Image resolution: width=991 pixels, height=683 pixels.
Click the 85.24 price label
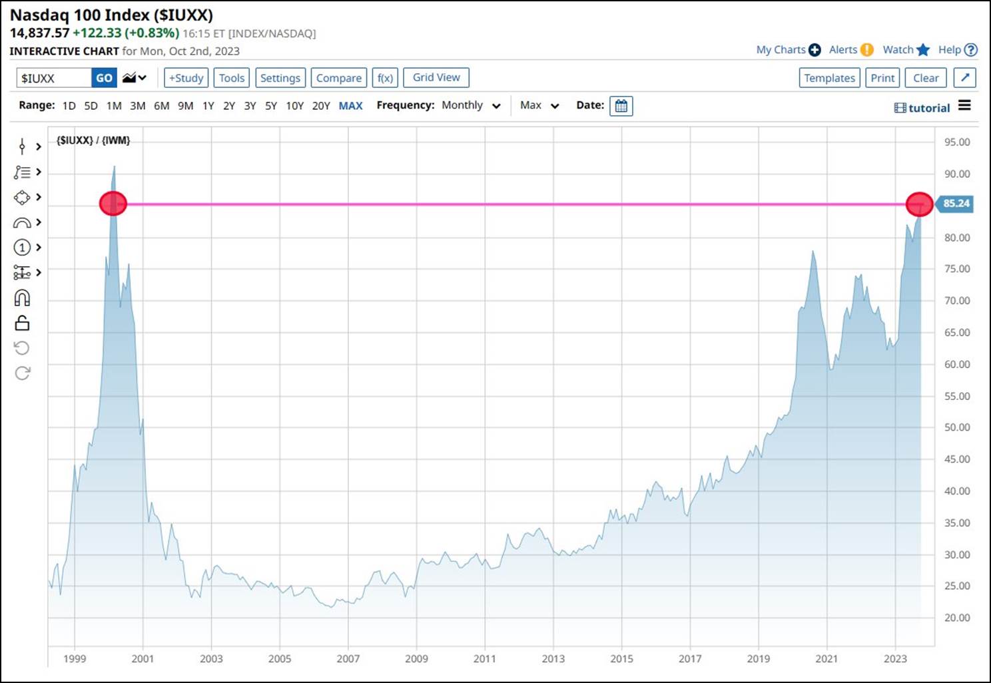pyautogui.click(x=956, y=204)
